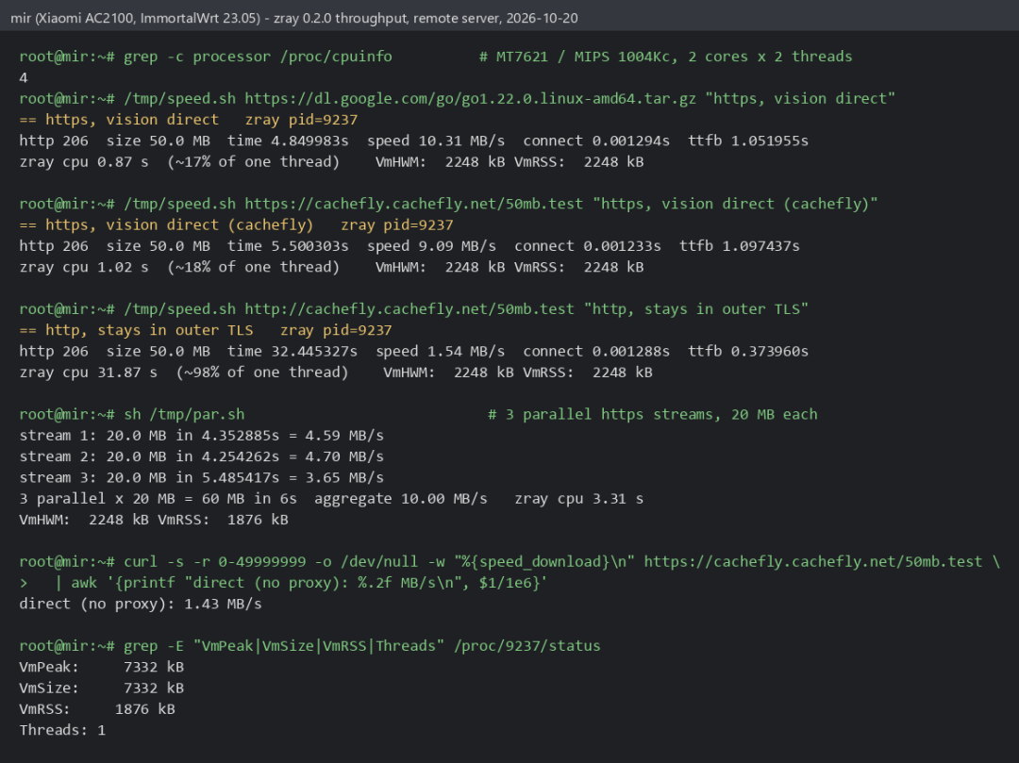Viewport: 1019px width, 763px height.
Task: Click the 'stream 1' result line
Action: (202, 435)
